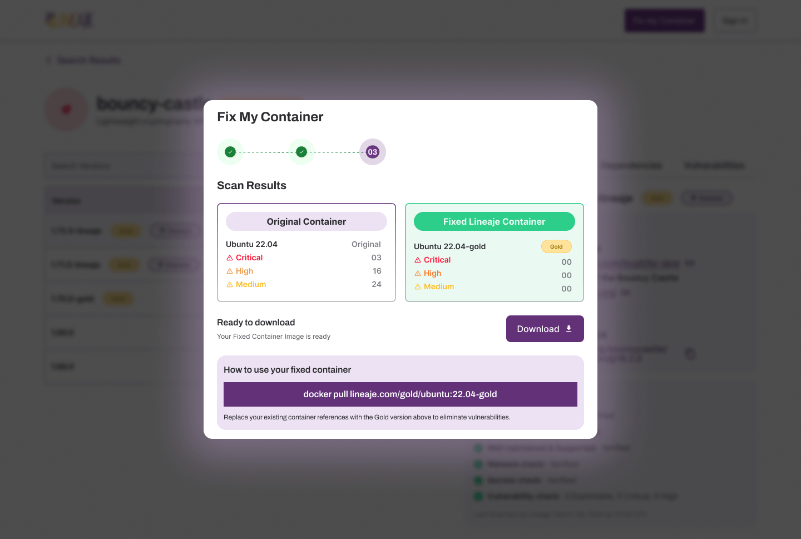
Task: Click the Ubuntu 22.04-gold label
Action: 449,246
